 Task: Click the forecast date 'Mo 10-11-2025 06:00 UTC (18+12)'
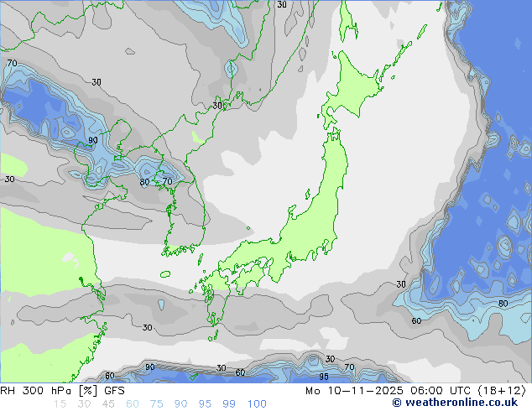(415, 391)
